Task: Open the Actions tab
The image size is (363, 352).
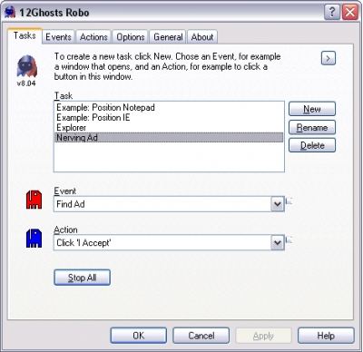Action: 93,37
